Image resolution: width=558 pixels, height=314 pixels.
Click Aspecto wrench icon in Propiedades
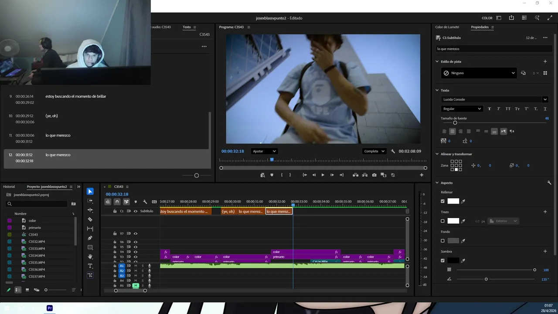tap(549, 183)
